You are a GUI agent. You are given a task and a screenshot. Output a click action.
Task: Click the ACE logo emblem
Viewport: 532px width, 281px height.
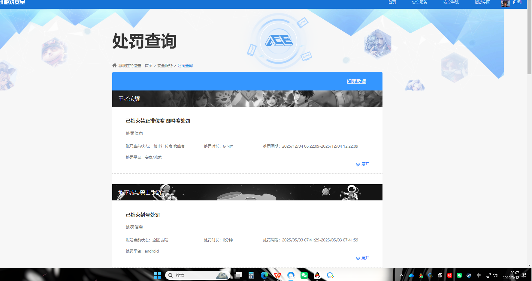[x=279, y=41]
